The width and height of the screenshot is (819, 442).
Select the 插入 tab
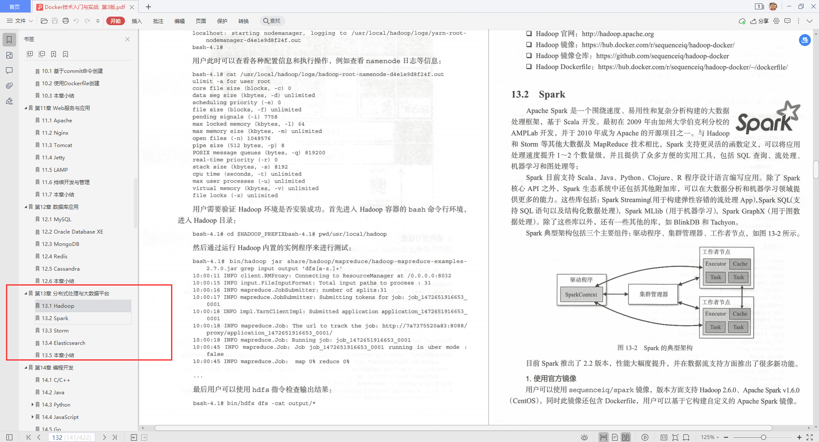(136, 21)
